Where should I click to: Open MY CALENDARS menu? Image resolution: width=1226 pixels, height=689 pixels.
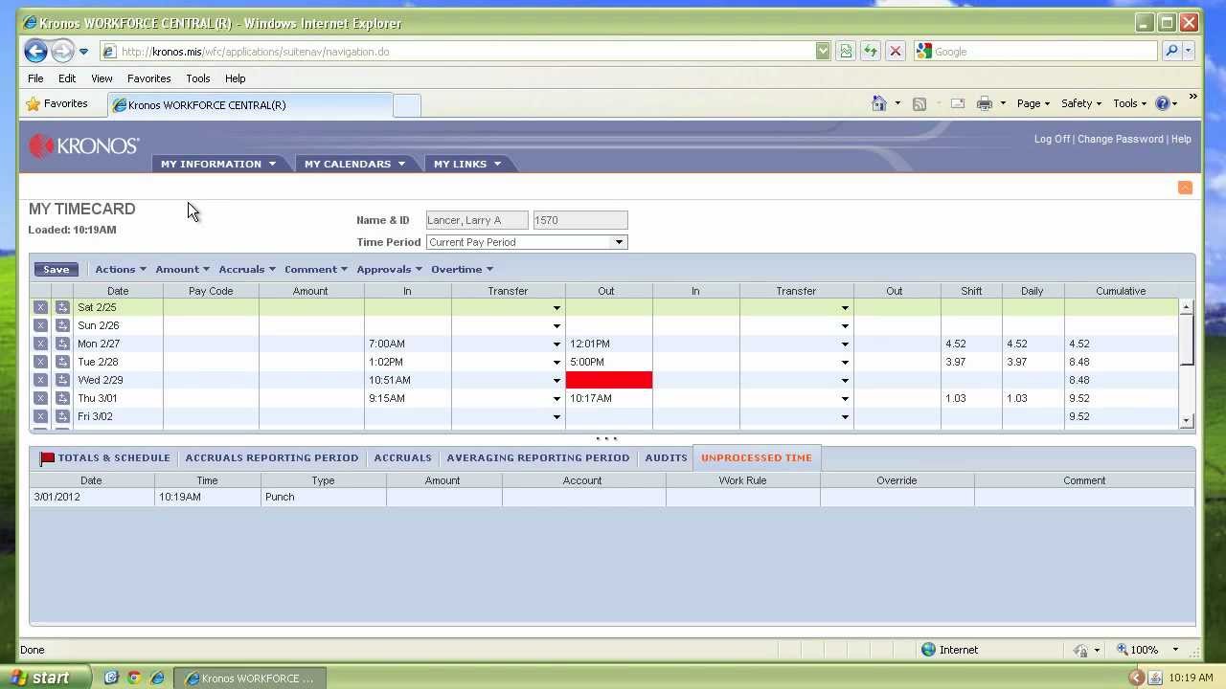pos(354,164)
